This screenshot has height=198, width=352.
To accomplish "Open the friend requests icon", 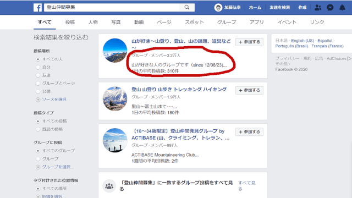I will click(x=318, y=8).
